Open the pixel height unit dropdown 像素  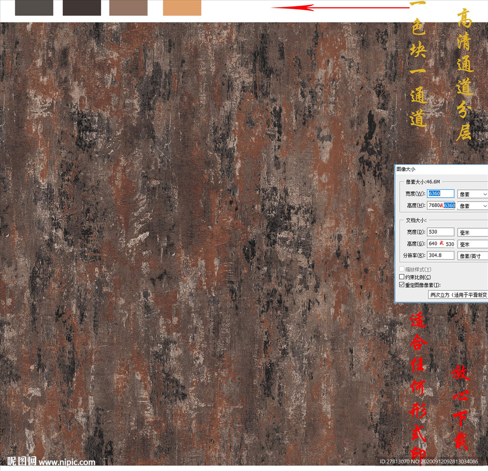[x=472, y=206]
